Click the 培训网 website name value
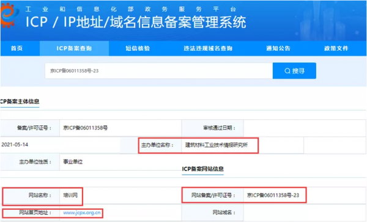The height and width of the screenshot is (222, 367). (70, 195)
